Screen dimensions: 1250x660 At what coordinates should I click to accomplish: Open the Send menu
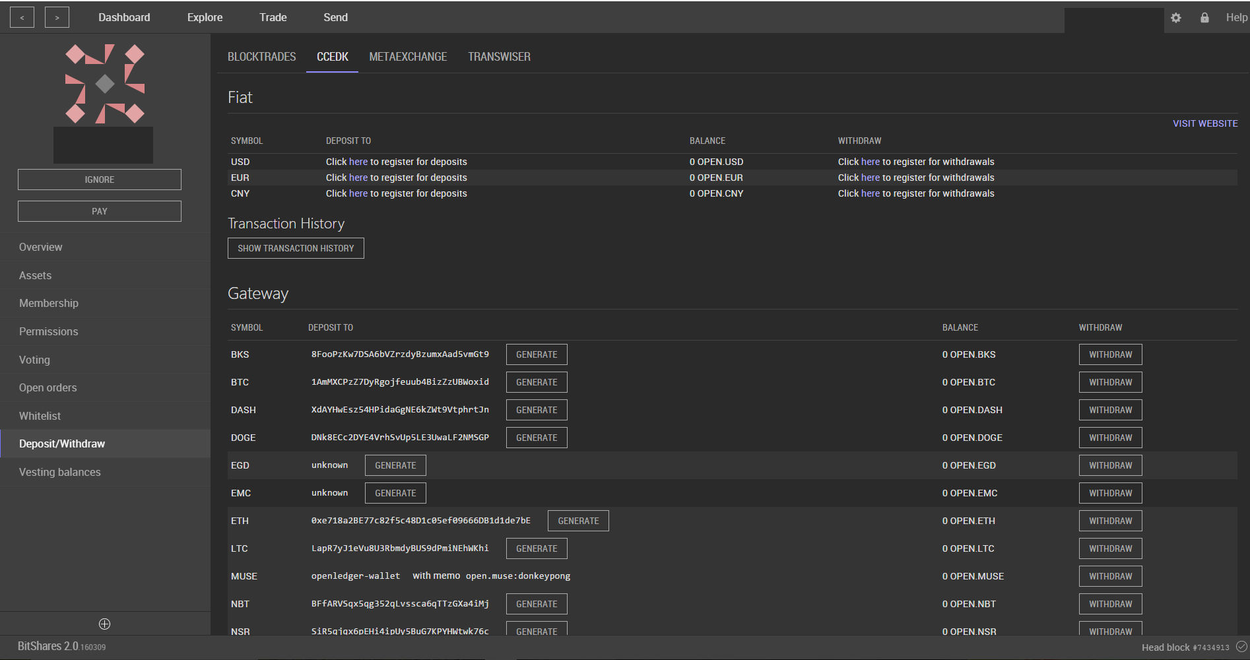335,18
